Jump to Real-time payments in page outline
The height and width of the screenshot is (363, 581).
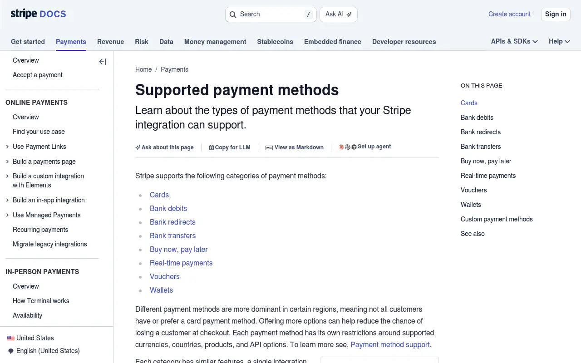click(488, 176)
